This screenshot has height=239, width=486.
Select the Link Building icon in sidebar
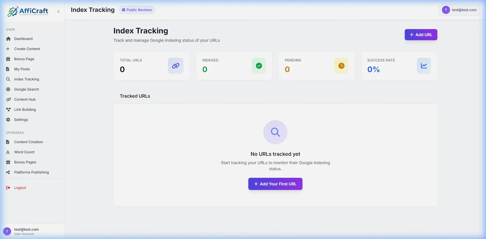pos(8,109)
